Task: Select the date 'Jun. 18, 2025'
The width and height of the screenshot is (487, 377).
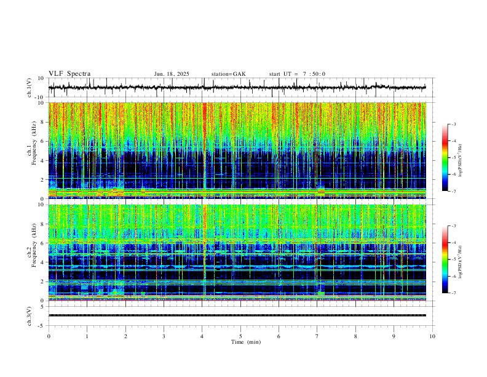Action: (172, 74)
